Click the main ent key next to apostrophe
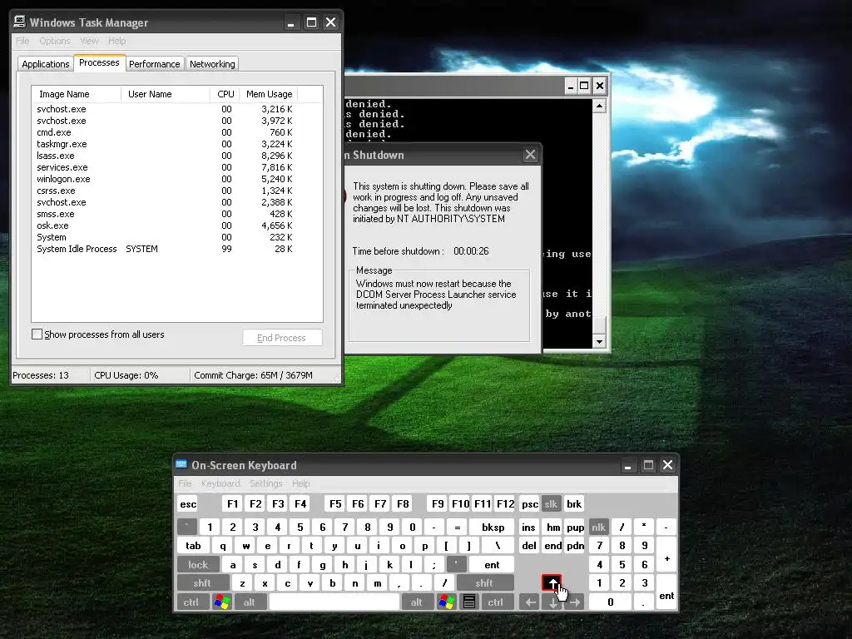The height and width of the screenshot is (639, 852). click(492, 565)
